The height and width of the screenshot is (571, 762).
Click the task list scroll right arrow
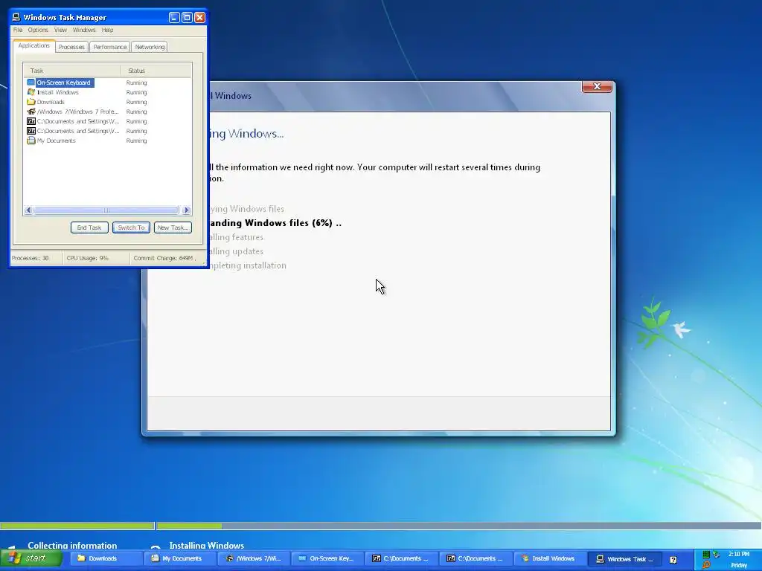pos(186,210)
